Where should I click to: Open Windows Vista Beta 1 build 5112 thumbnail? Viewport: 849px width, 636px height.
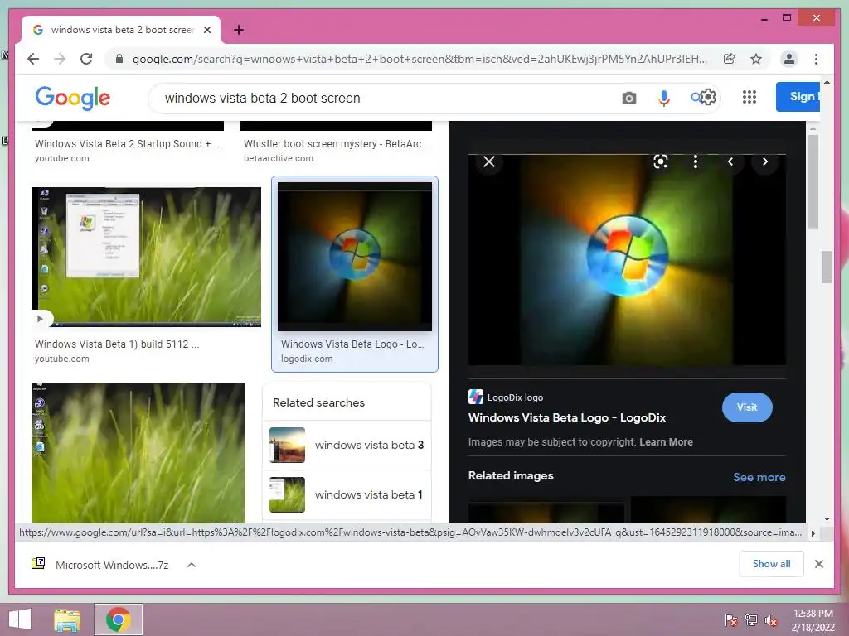click(x=146, y=257)
